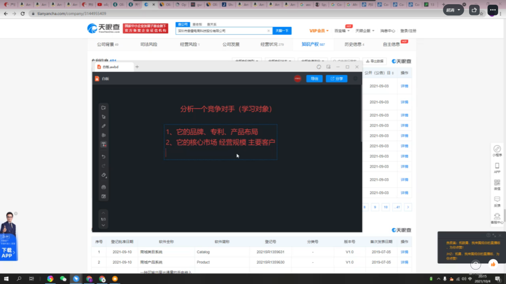Expand the 百宝箱 dropdown
This screenshot has height=284, width=506.
click(342, 31)
